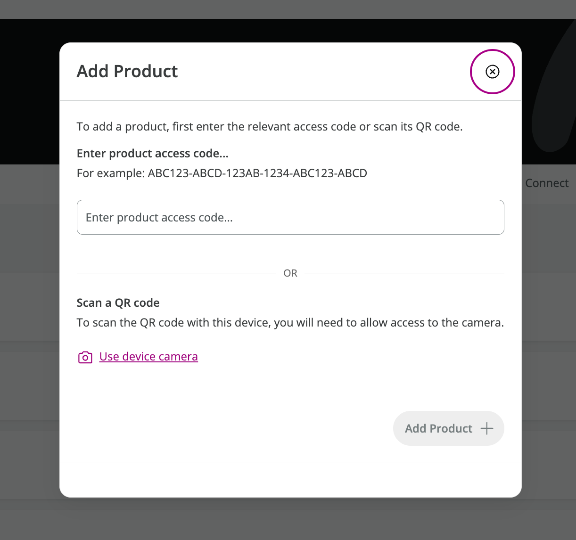This screenshot has height=540, width=576.
Task: Open the Use device camera link
Action: [148, 357]
